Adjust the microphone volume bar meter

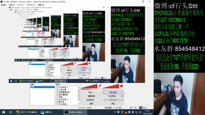pos(89,86)
